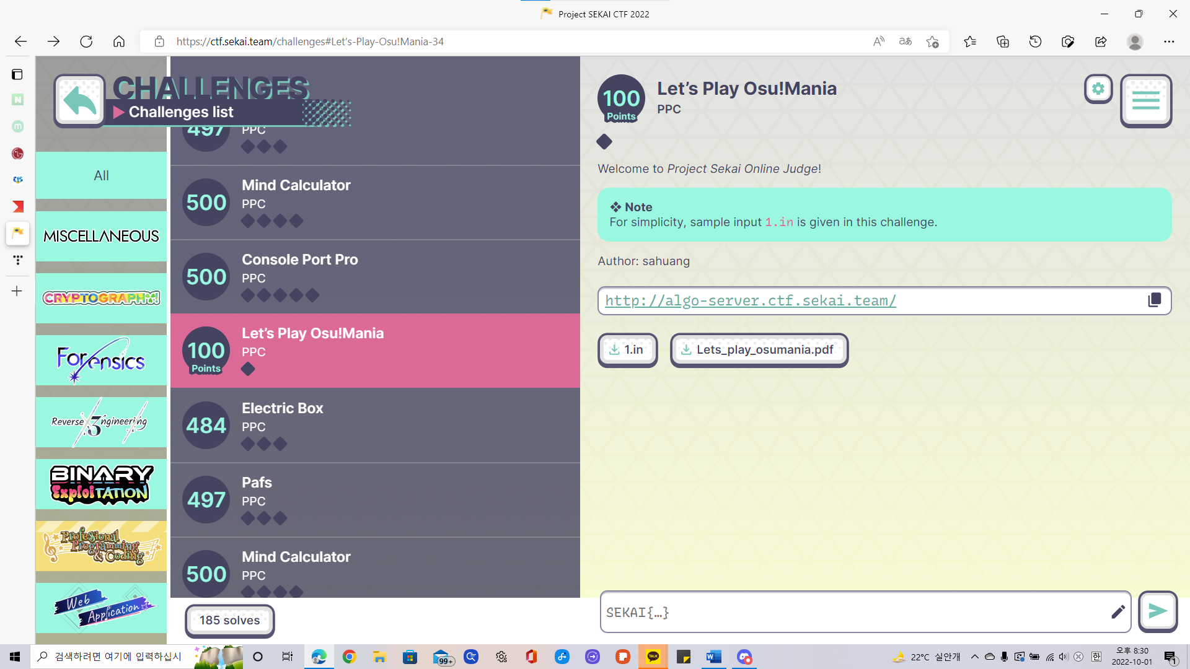Select the Miscellaneous category
Viewport: 1190px width, 669px height.
click(x=101, y=236)
